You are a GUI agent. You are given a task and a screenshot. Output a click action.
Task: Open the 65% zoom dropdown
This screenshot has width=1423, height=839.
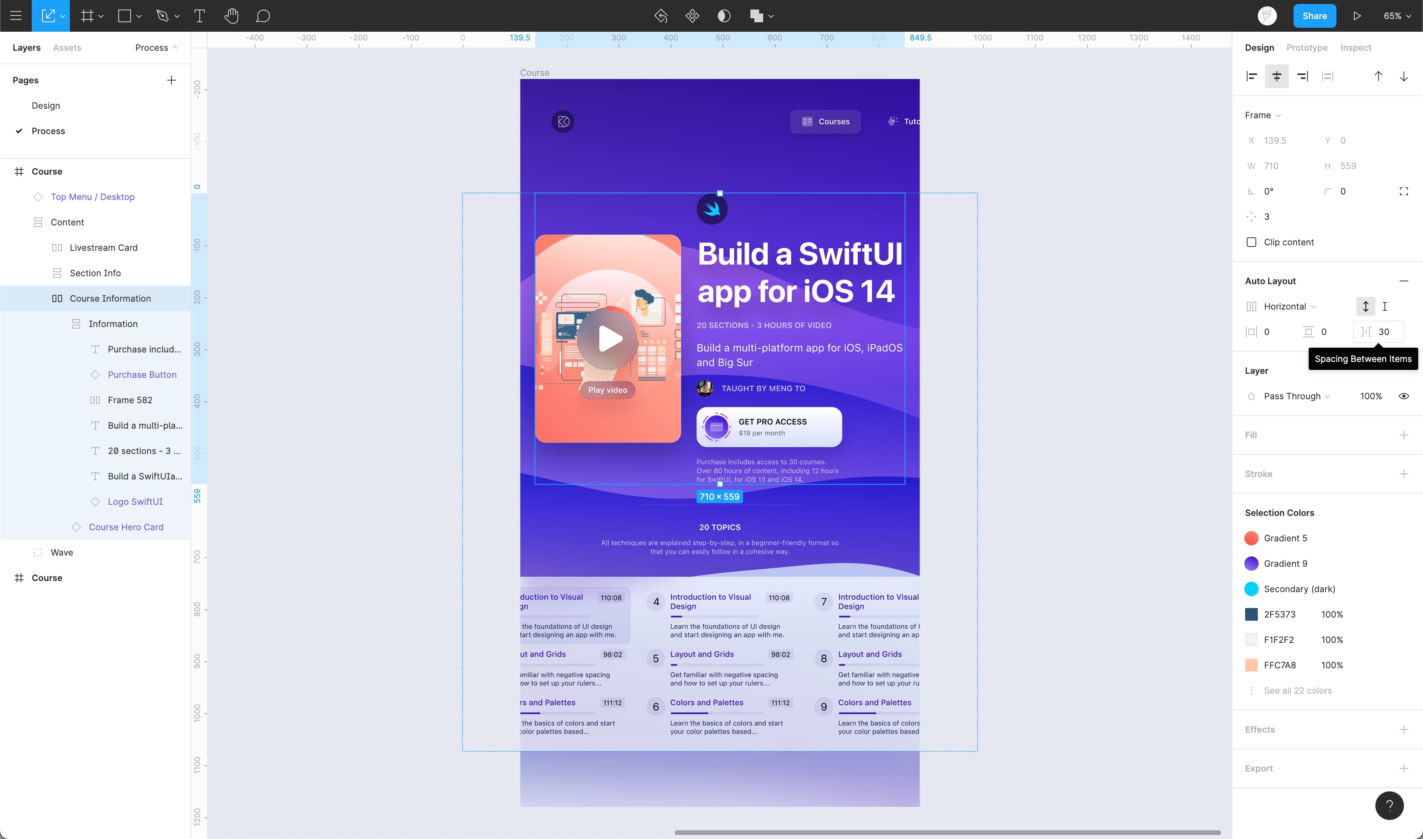(x=1397, y=16)
